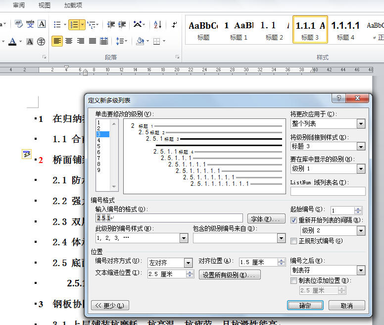384x325 pixels.
Task: Click the start at number field
Action: click(342, 210)
